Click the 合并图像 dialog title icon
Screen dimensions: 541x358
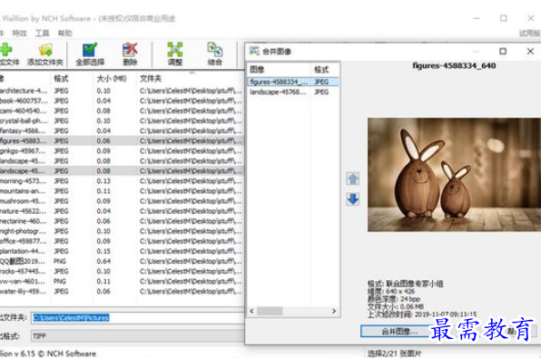pos(254,52)
